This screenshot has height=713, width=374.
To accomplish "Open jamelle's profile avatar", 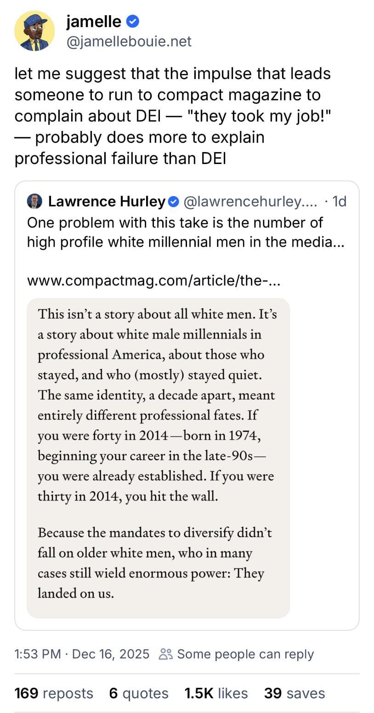I will click(34, 31).
